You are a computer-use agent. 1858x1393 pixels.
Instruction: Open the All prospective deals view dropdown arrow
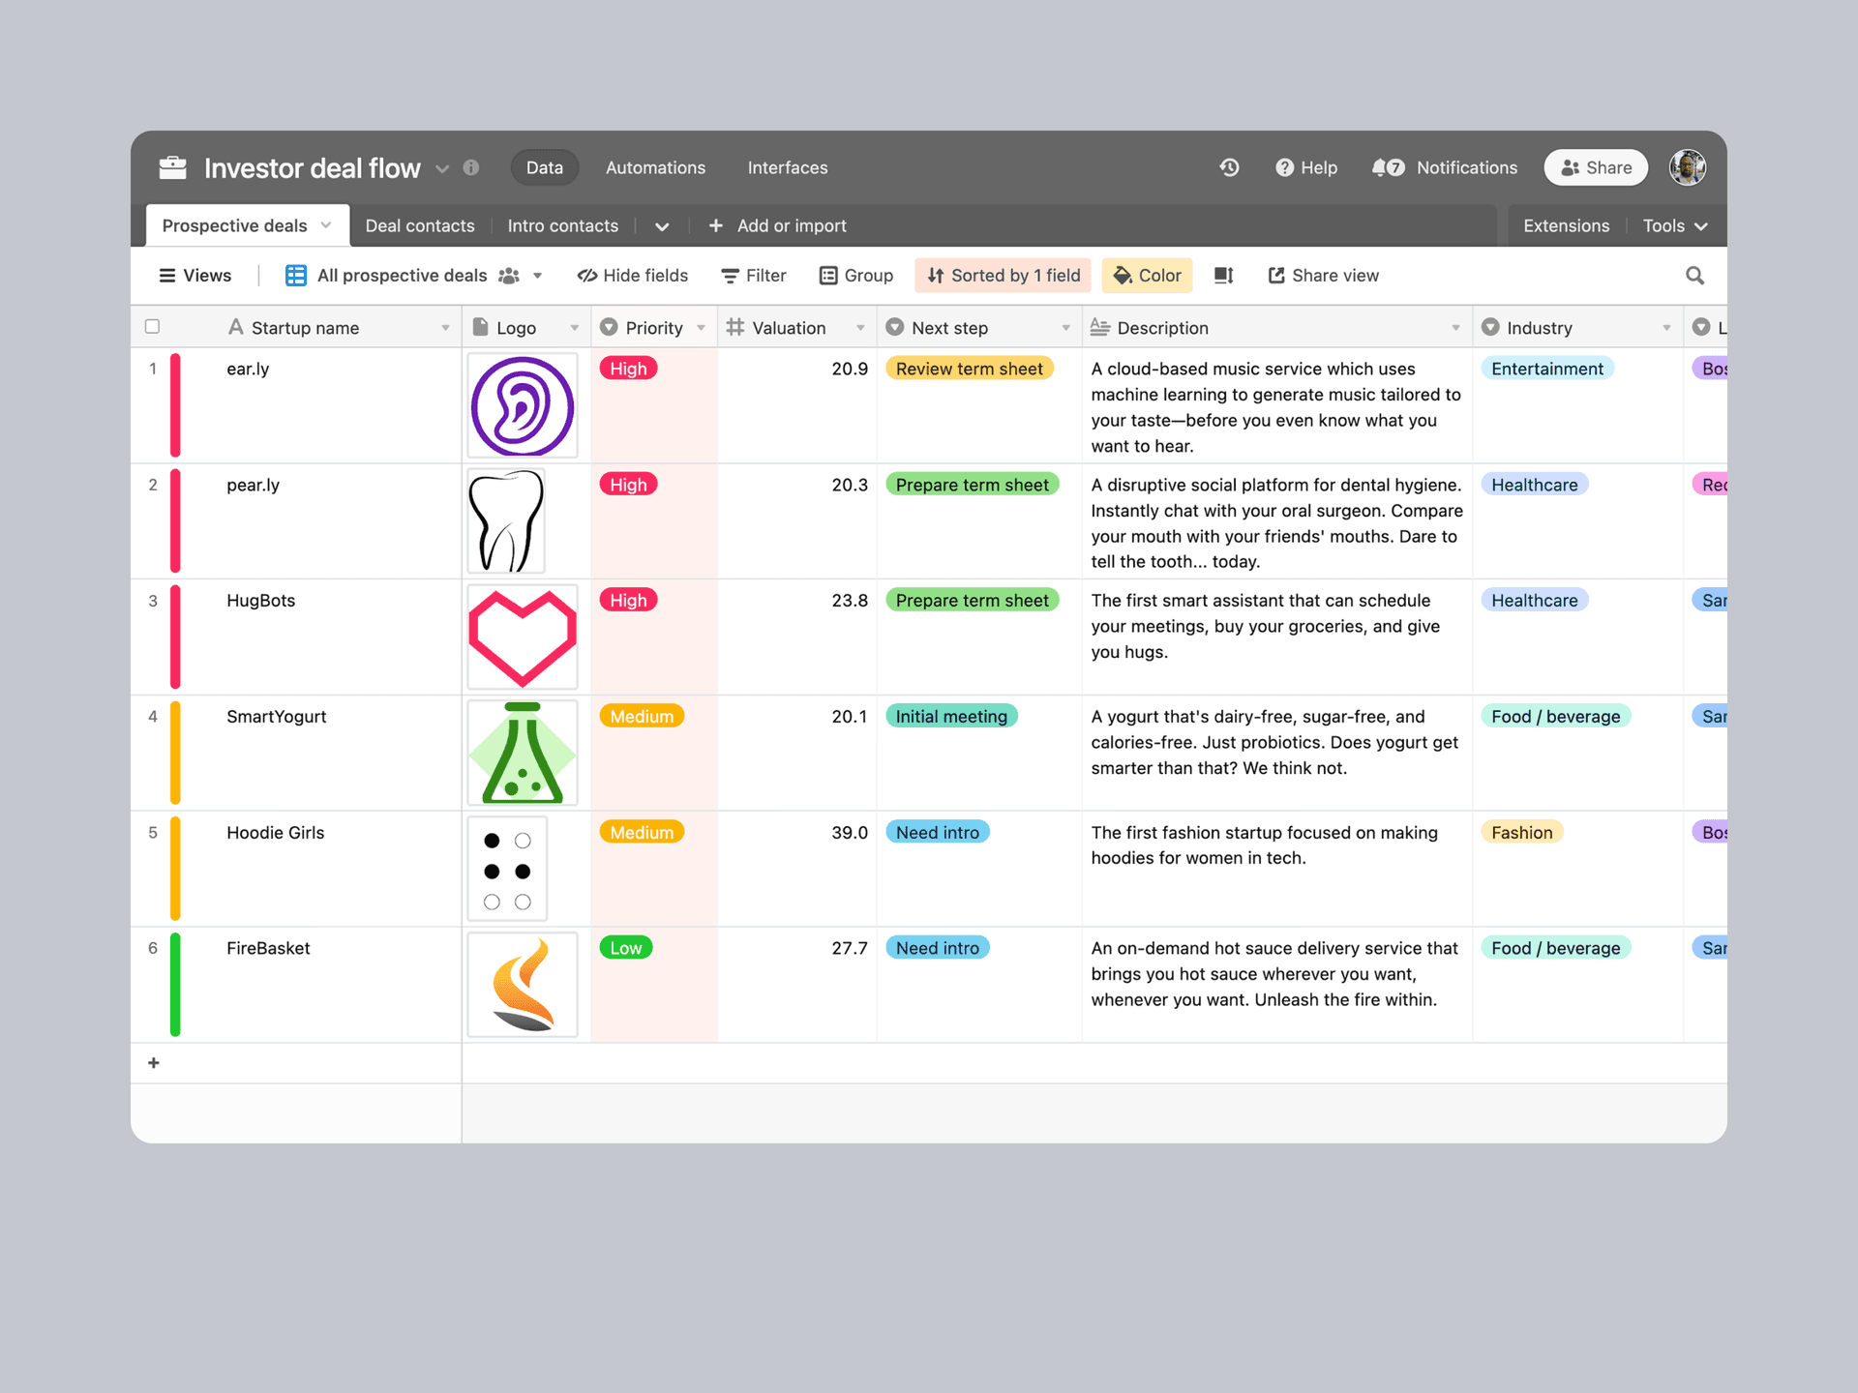tap(537, 276)
